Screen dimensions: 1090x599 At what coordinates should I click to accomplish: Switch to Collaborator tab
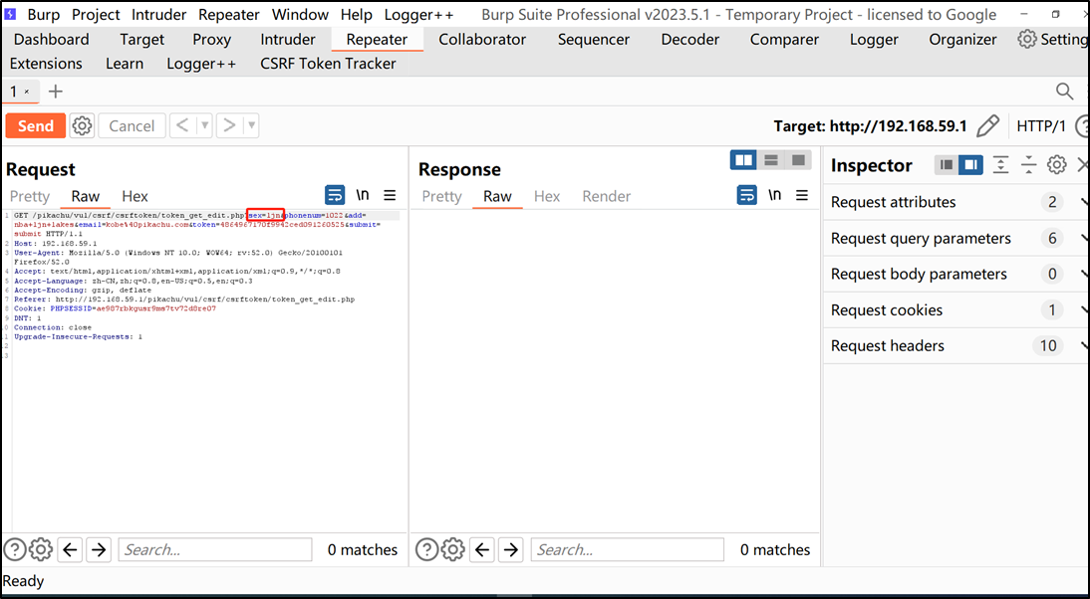(x=482, y=40)
